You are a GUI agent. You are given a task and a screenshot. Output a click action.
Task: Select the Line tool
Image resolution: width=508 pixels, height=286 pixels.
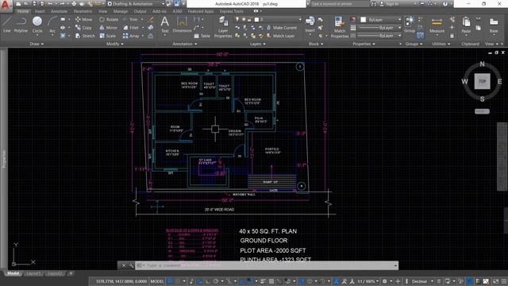pos(7,25)
